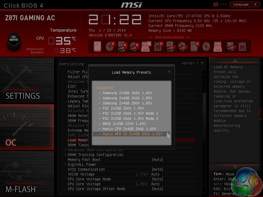
Task: Open the OC section
Action: [x=27, y=127]
